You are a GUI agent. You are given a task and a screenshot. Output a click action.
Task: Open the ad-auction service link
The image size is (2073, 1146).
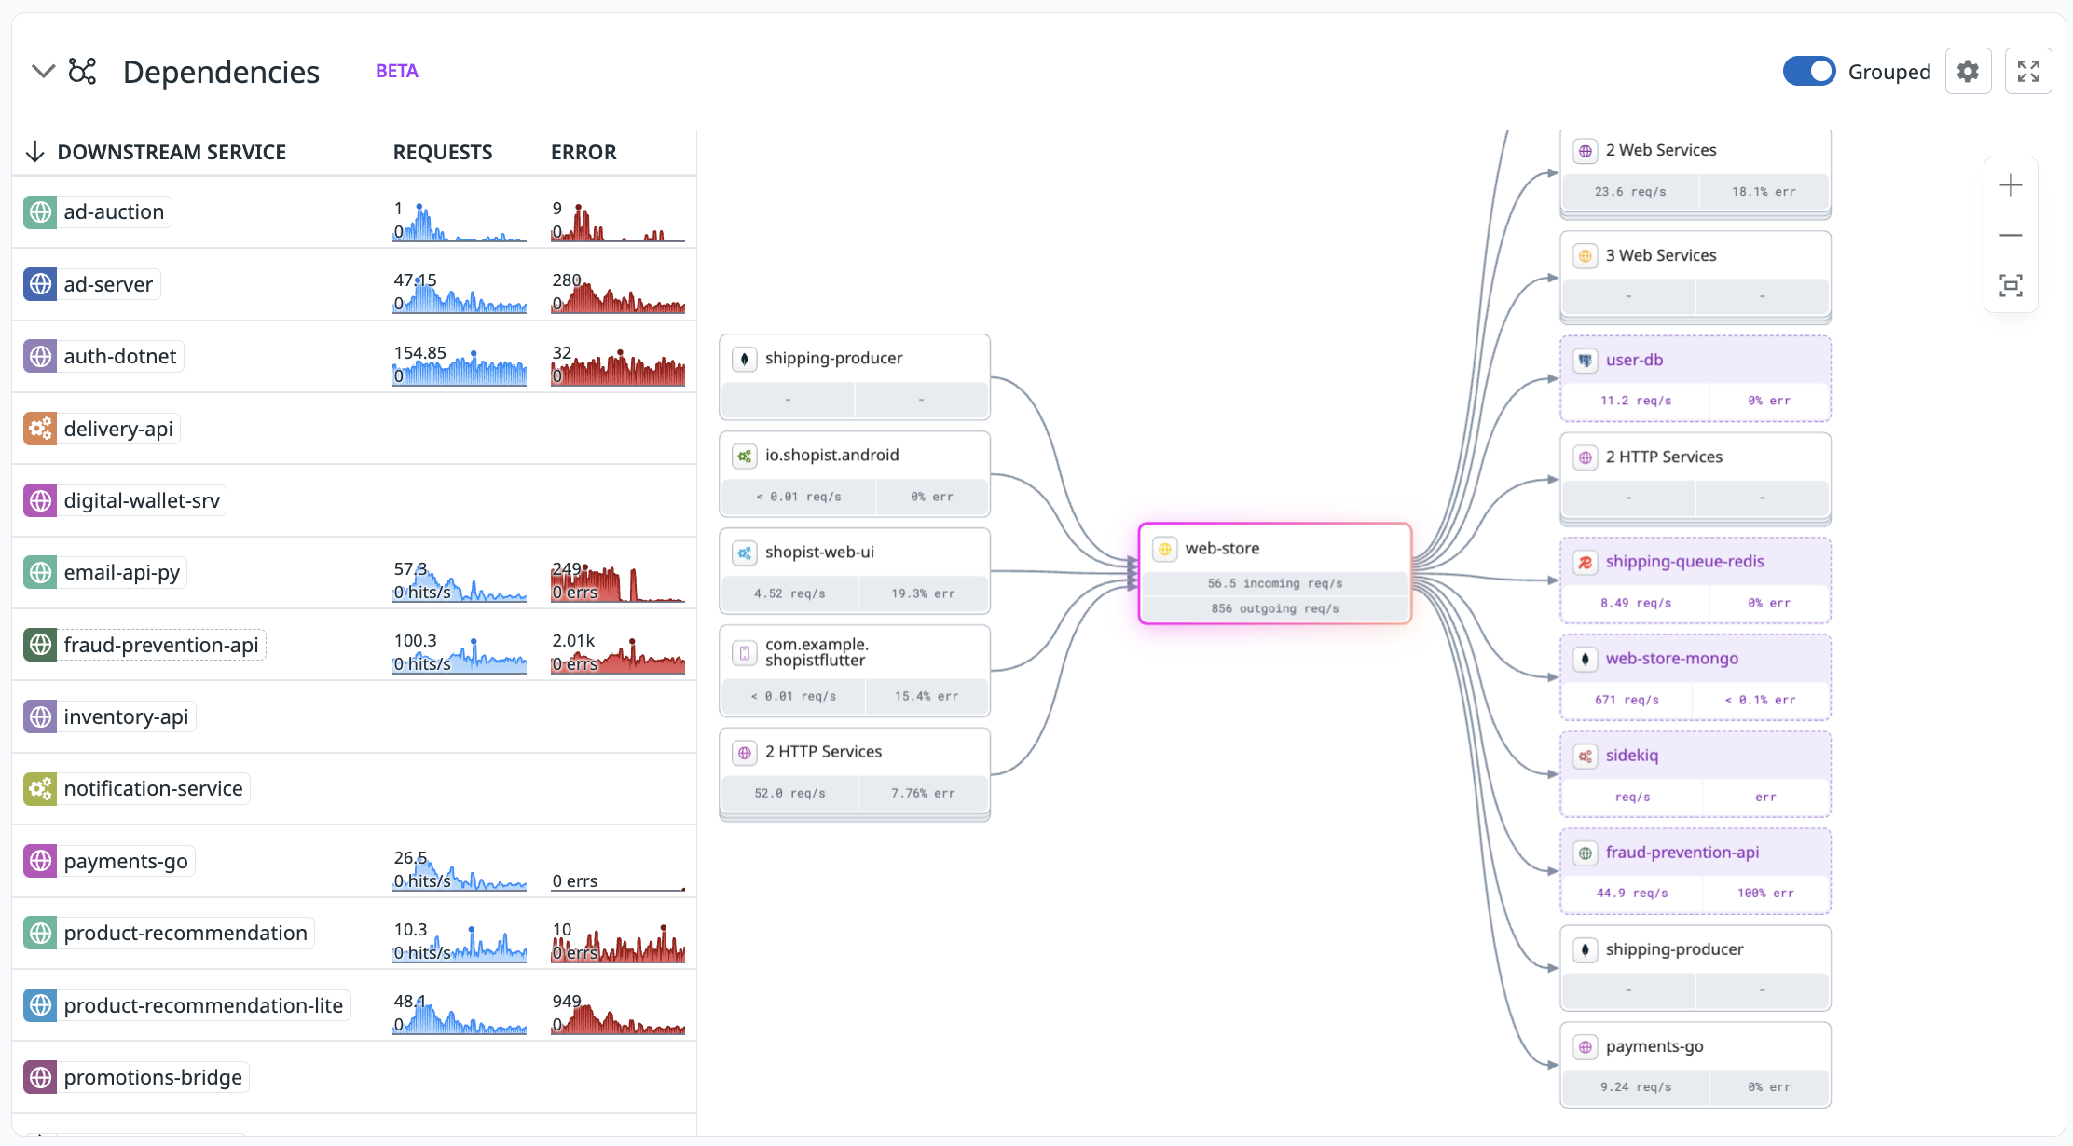pos(114,212)
